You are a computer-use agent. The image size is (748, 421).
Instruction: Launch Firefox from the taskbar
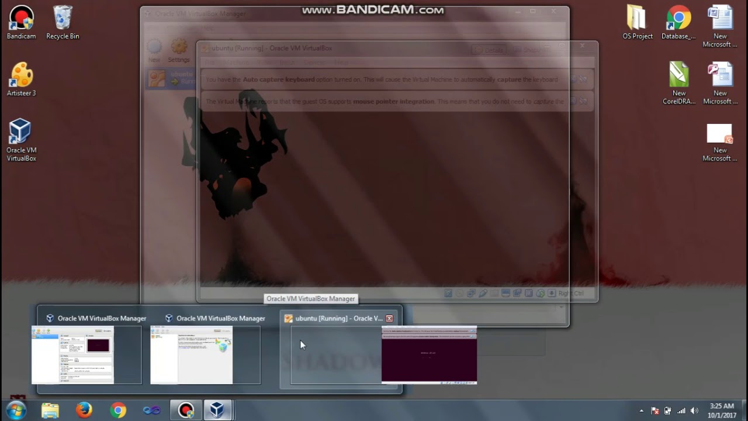84,410
